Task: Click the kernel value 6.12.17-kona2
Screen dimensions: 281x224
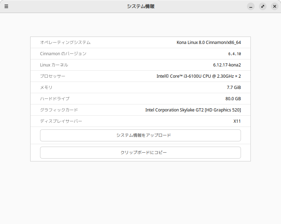Action: 227,65
